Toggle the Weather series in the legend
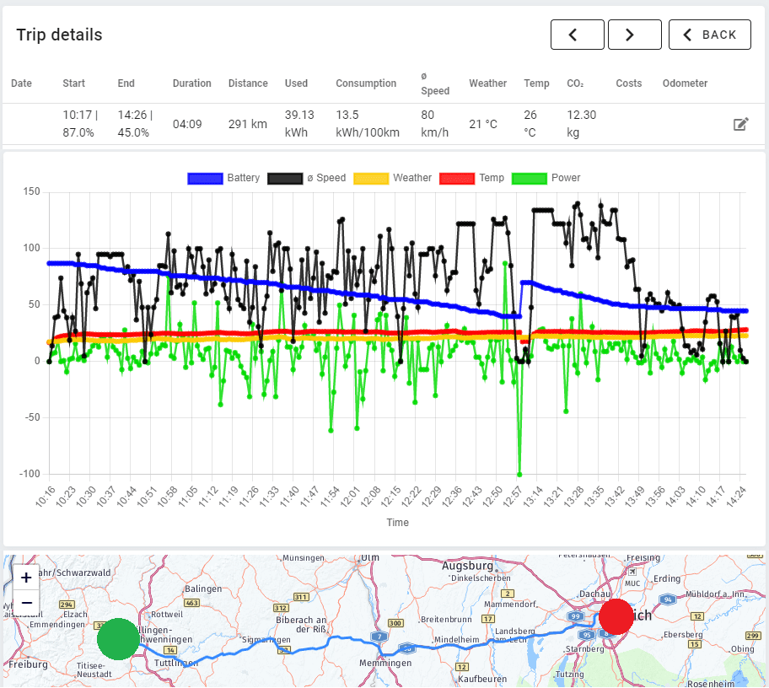Image resolution: width=769 pixels, height=688 pixels. (392, 178)
